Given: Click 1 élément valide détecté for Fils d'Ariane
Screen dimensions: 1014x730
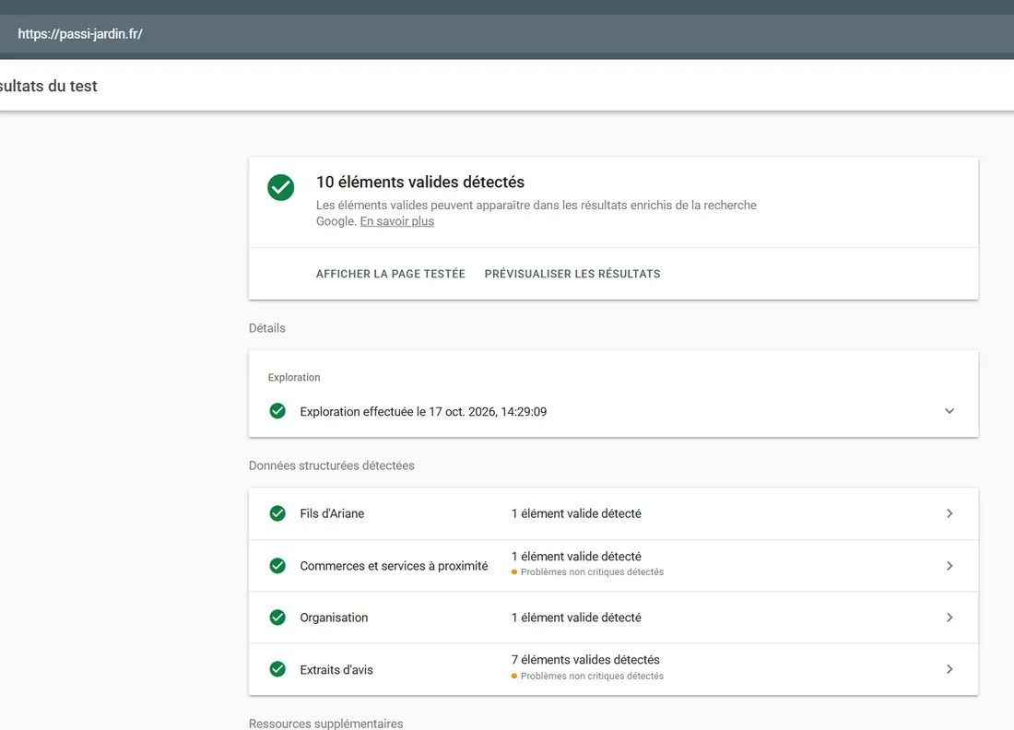Looking at the screenshot, I should pyautogui.click(x=576, y=513).
